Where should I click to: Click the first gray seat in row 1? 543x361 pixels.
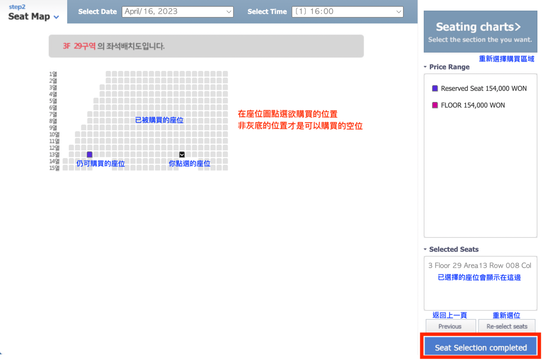(108, 74)
